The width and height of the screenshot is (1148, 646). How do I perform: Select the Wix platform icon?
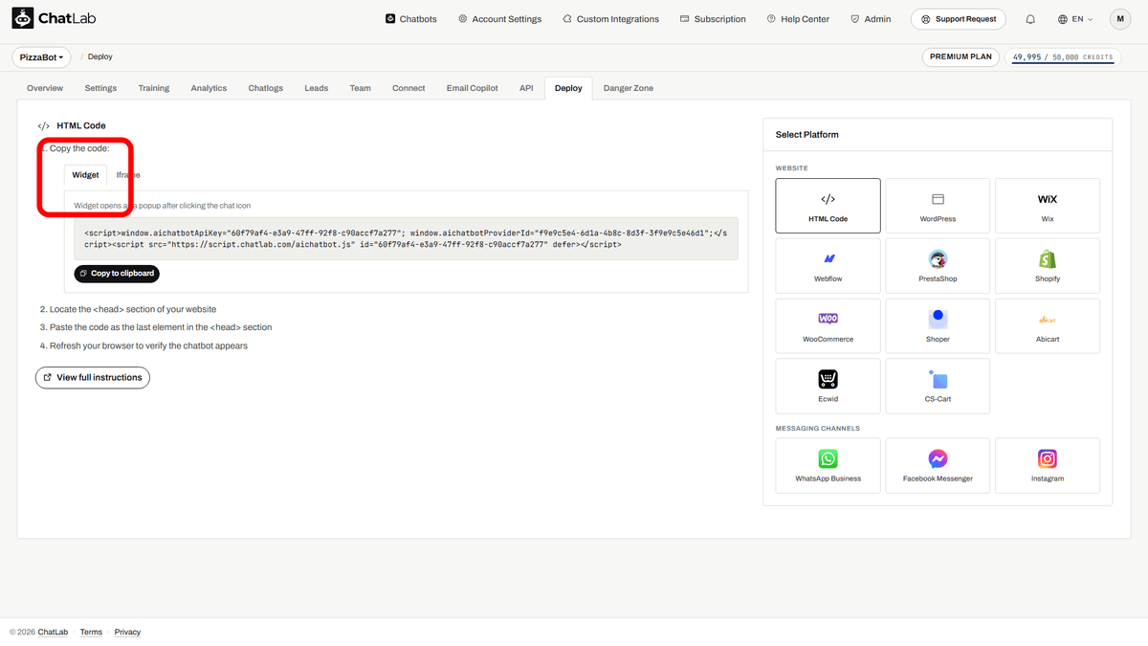[1048, 199]
